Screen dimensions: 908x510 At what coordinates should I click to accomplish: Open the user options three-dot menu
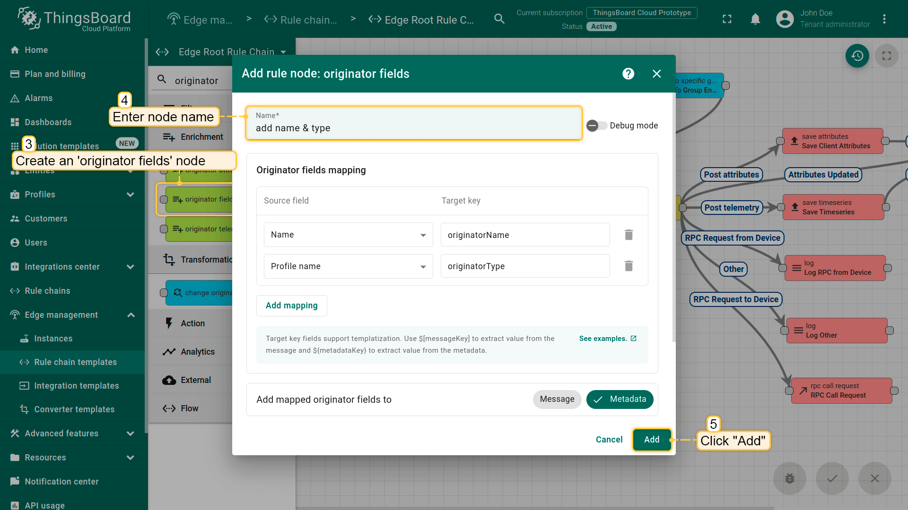[x=884, y=19]
